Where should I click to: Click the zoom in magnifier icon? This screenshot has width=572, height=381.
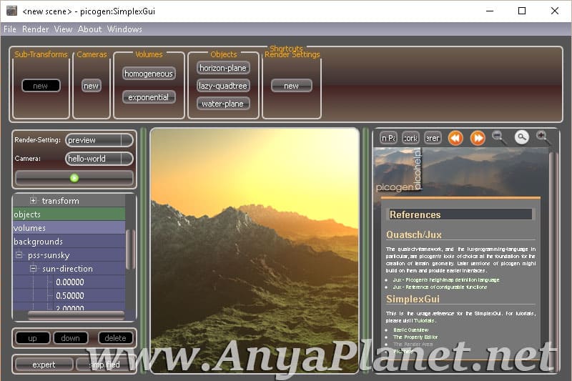(543, 137)
